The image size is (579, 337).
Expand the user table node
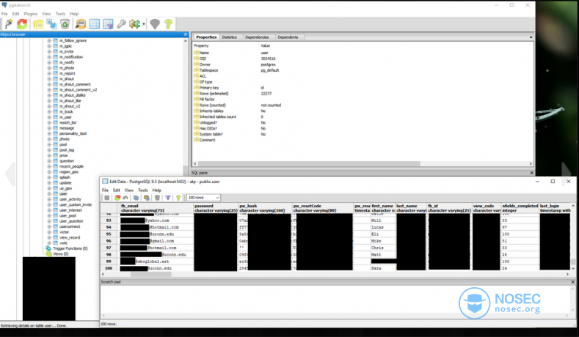pos(49,193)
